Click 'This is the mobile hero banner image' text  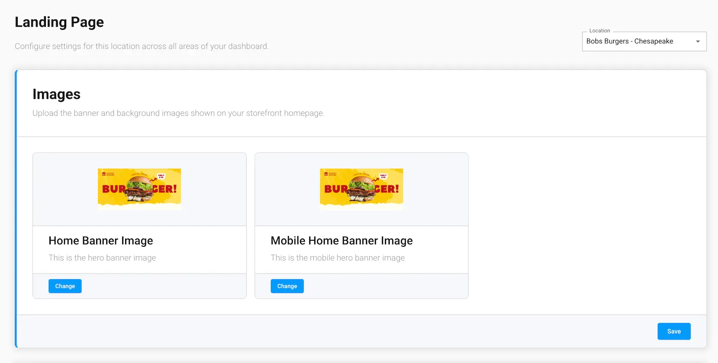click(x=338, y=258)
